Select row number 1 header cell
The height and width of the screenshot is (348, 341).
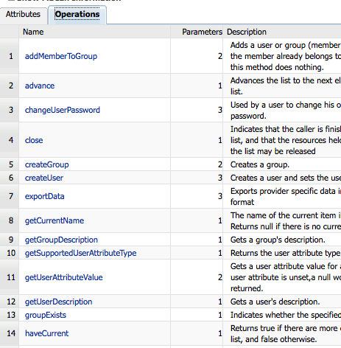coord(10,56)
